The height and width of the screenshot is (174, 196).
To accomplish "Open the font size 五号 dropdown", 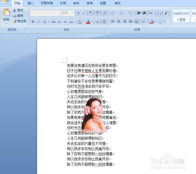I will point(73,13).
